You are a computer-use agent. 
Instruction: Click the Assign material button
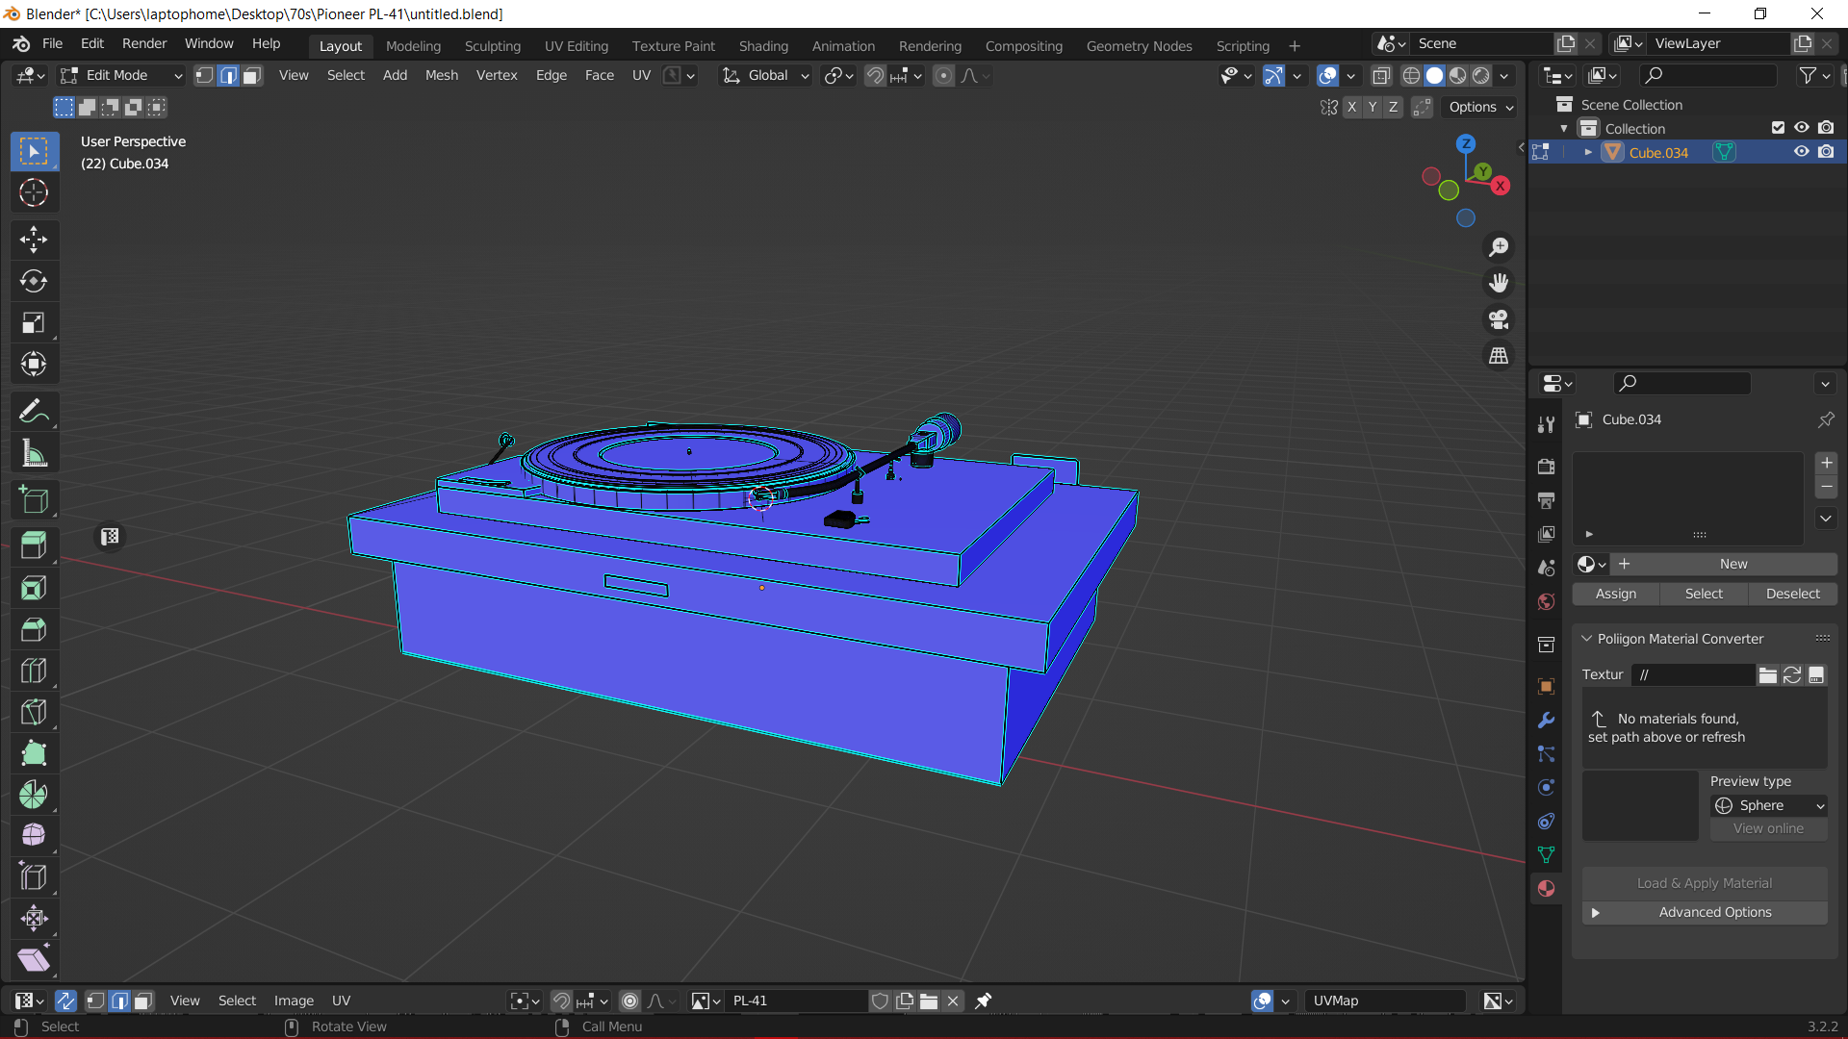pyautogui.click(x=1616, y=594)
